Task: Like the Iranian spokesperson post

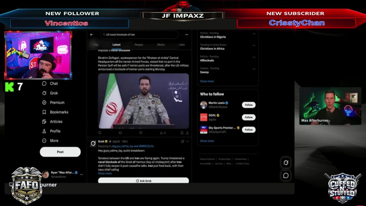Action: pos(141,133)
